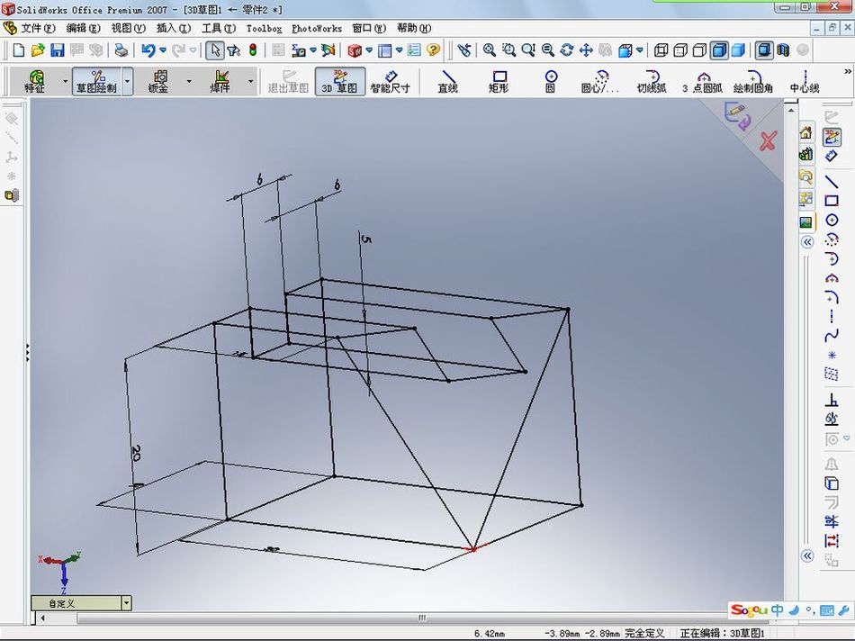Screen dimensions: 855x641
Task: Click the Sogou input method 中 indicator
Action: (x=777, y=609)
